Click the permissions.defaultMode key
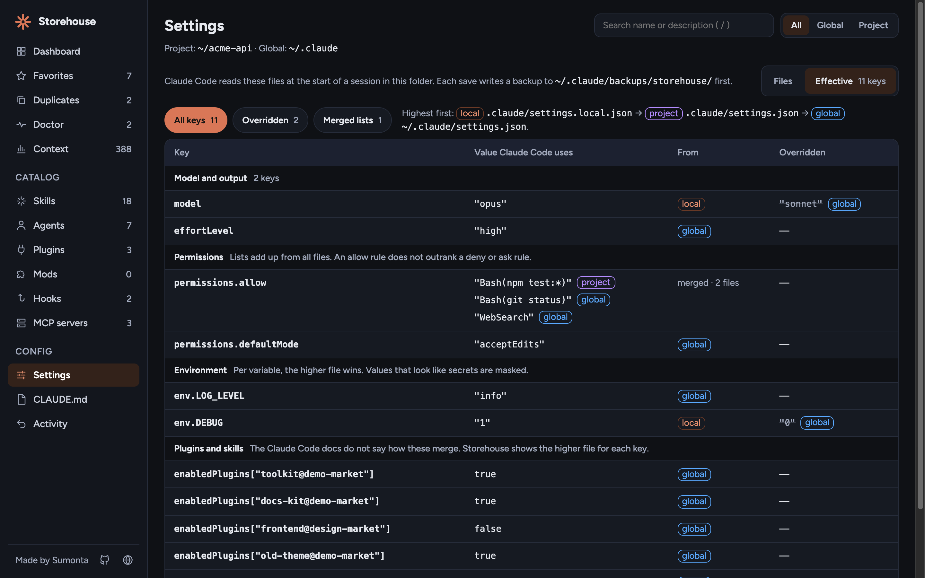 tap(236, 345)
